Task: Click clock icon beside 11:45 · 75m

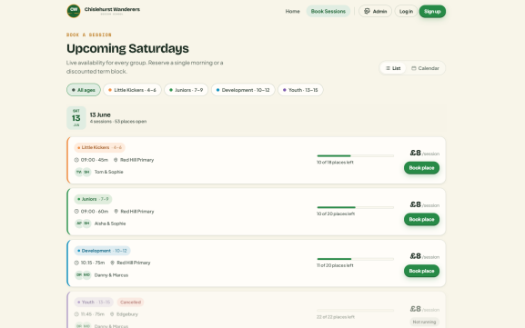Action: 76,314
